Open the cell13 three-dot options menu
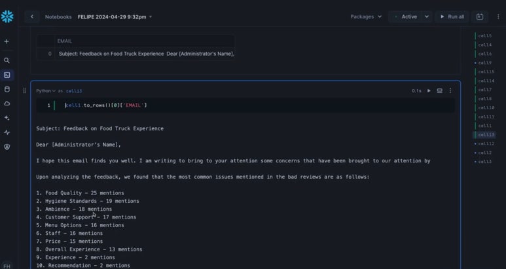The image size is (506, 269). coord(450,91)
